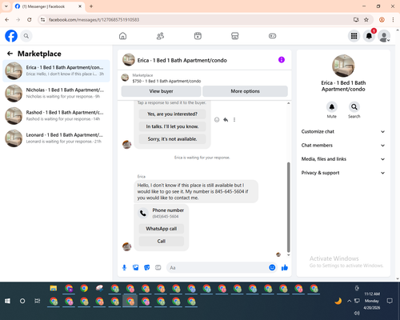React with the emoji smiley on message
The width and height of the screenshot is (400, 320).
tap(217, 120)
